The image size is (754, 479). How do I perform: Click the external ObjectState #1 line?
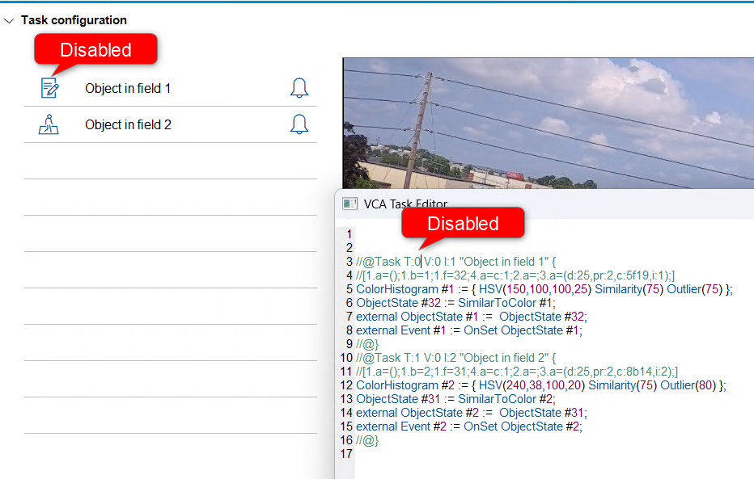(471, 317)
